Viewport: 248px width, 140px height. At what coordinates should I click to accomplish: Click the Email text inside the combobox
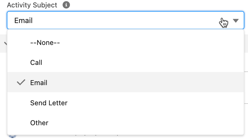(x=23, y=20)
